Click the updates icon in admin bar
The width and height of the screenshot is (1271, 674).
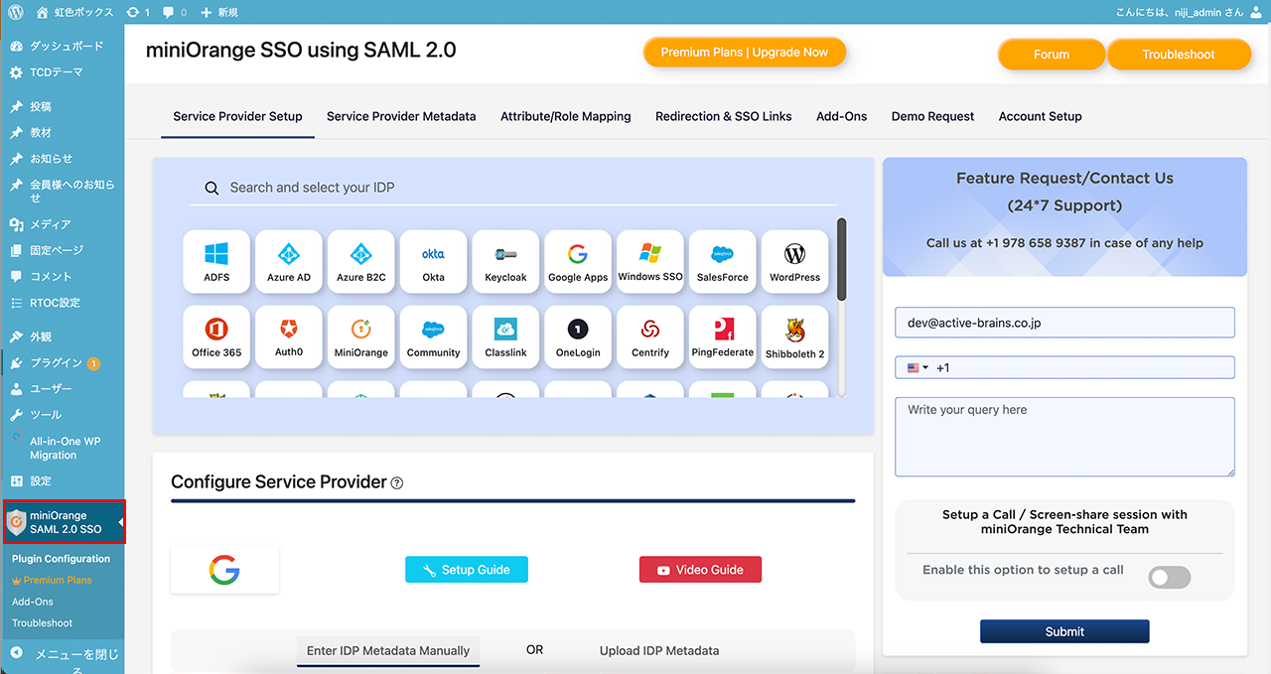pos(138,12)
